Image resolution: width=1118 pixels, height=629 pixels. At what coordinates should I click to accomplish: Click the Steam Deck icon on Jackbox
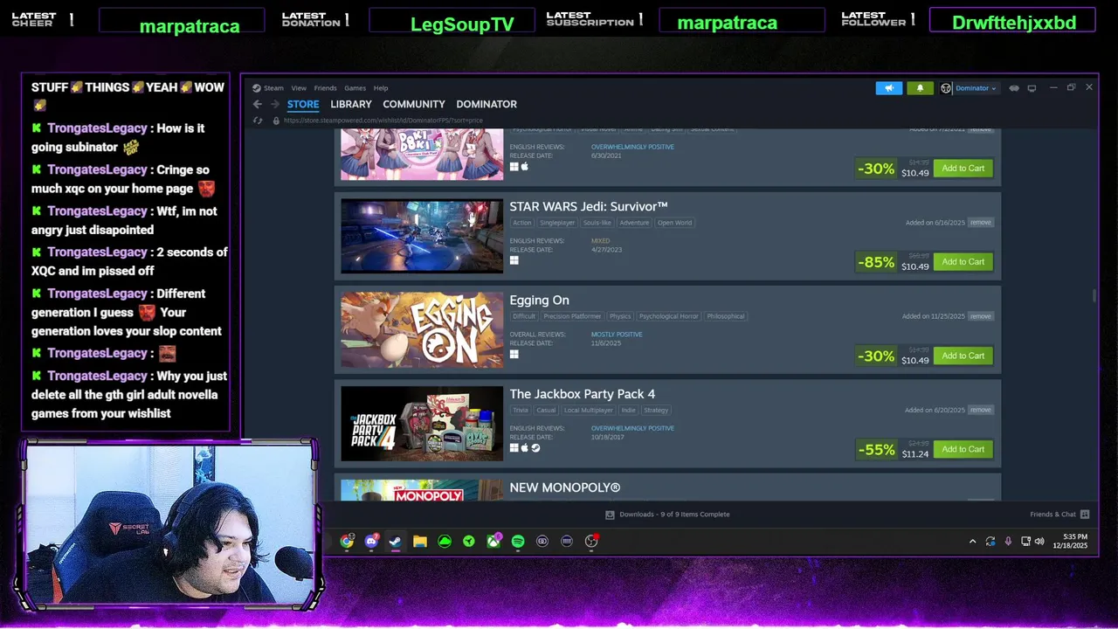(535, 448)
